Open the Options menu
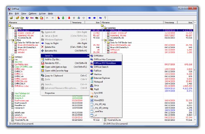 pos(32,14)
